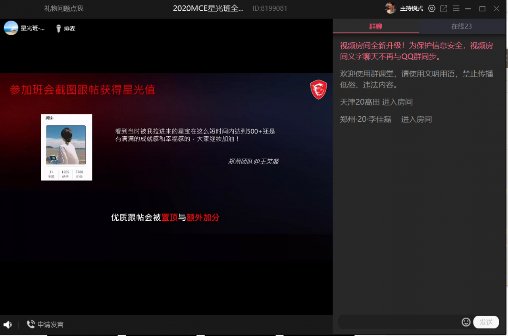508x336 pixels.
Task: Click the 天津20高田 进入房间 message
Action: coord(376,102)
